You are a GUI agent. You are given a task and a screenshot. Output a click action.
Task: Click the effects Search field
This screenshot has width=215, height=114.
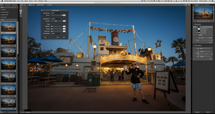click(x=8, y=7)
